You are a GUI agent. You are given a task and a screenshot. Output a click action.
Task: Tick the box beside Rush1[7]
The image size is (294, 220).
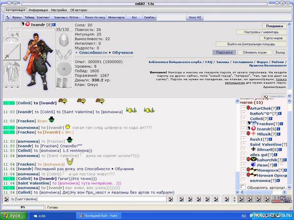click(x=244, y=139)
